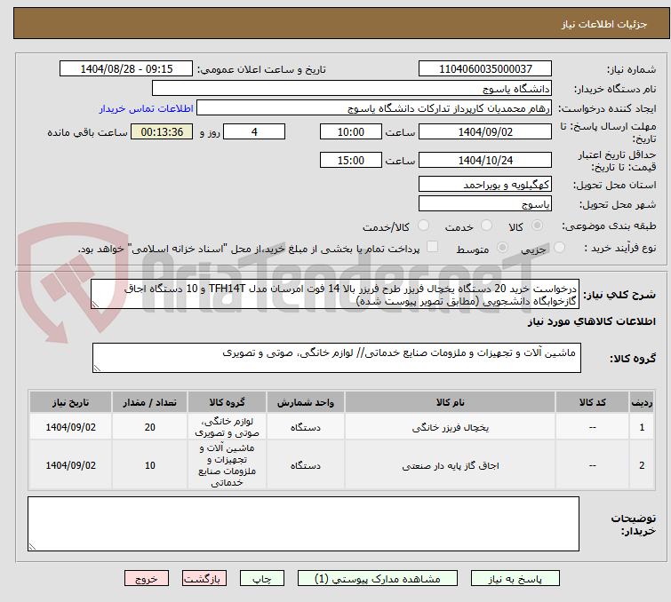Click the resize handle of شرح کلی نیاز box

[x=95, y=305]
